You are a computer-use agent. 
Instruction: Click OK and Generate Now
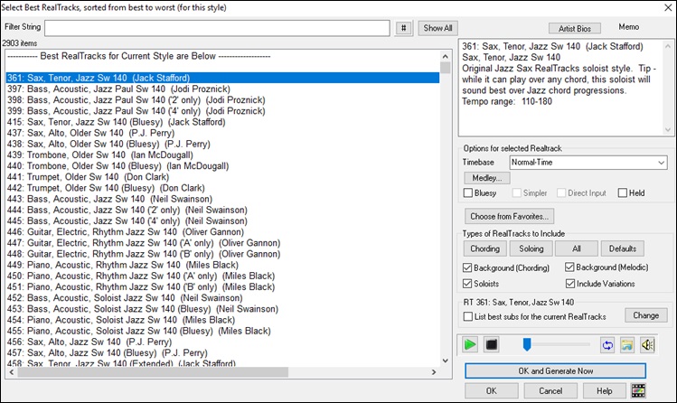pos(556,371)
